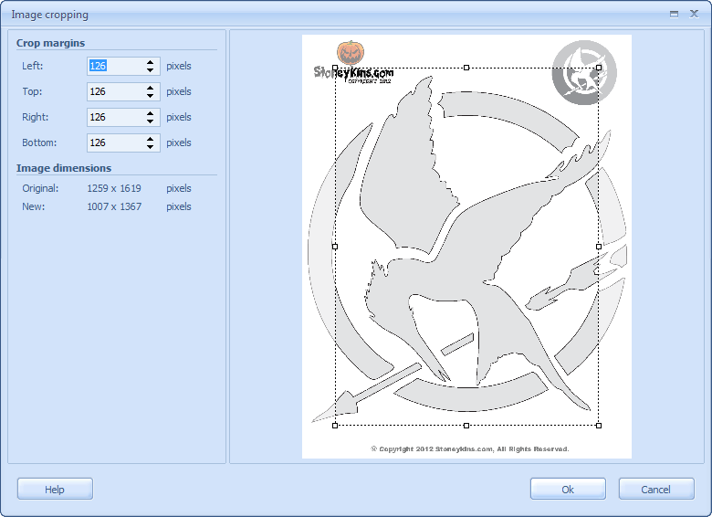The height and width of the screenshot is (517, 712).
Task: Click the Image dimensions heading
Action: [x=64, y=168]
